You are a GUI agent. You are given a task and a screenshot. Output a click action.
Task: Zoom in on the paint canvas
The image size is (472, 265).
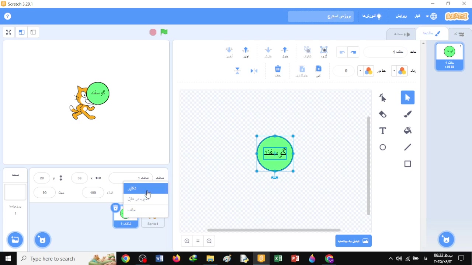[187, 241]
